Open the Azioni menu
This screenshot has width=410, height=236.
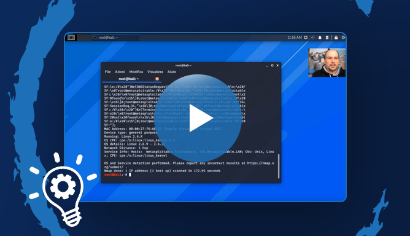point(120,72)
